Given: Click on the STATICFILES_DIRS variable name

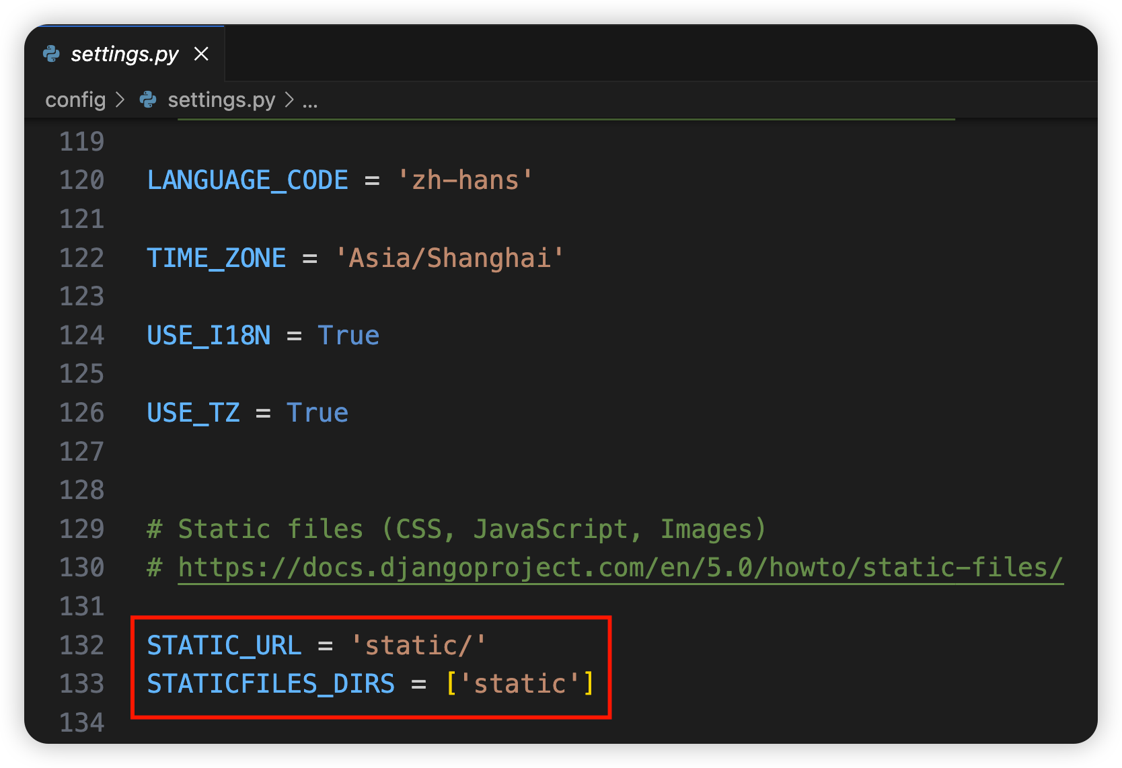Looking at the screenshot, I should [270, 684].
